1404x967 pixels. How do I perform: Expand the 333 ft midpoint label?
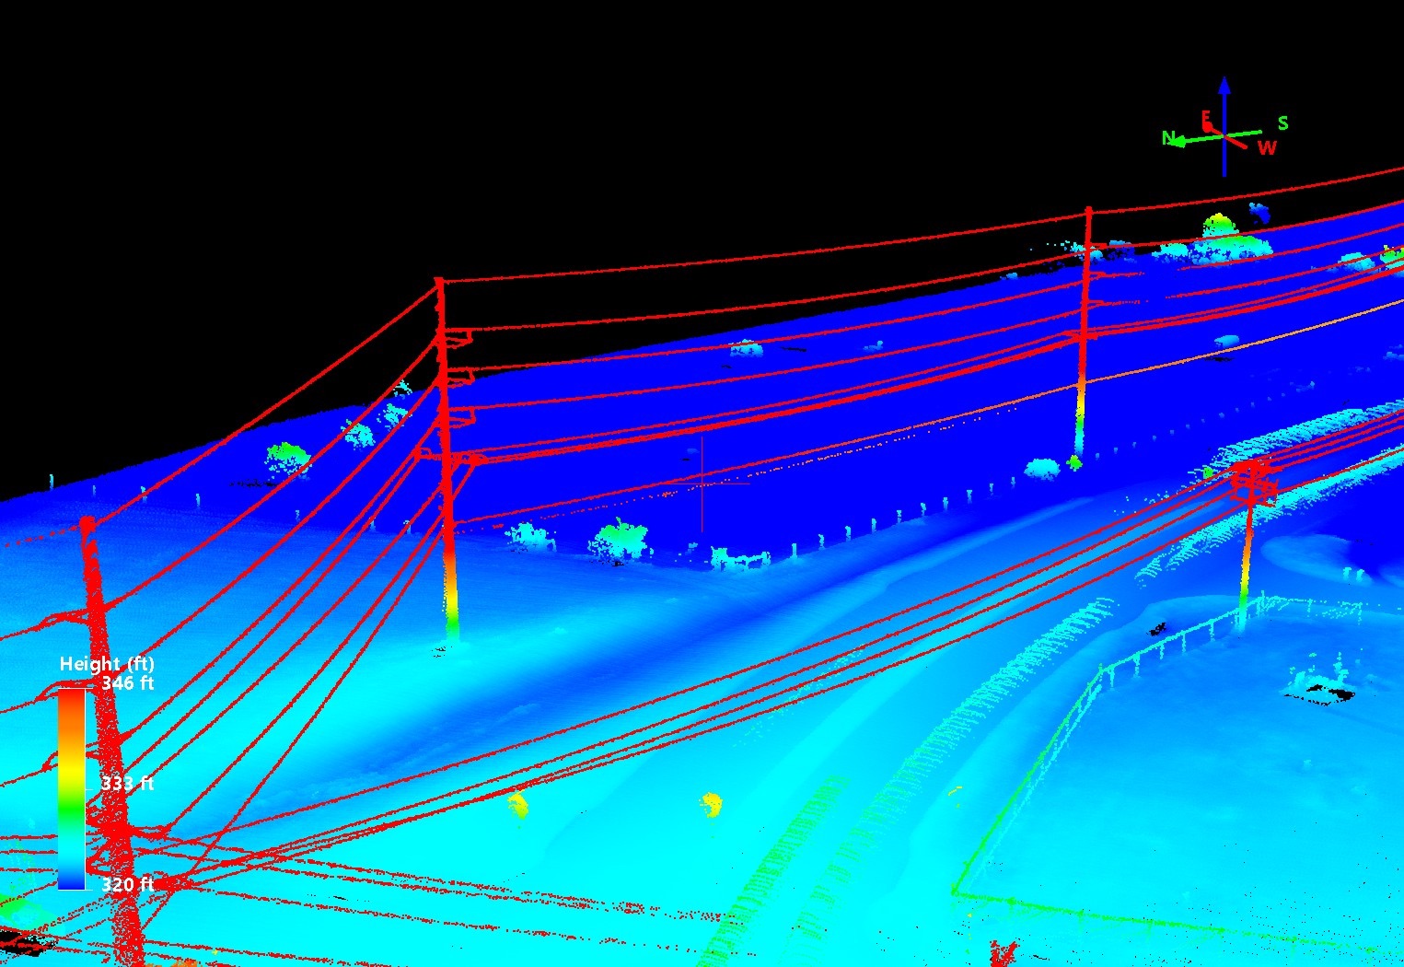[128, 784]
